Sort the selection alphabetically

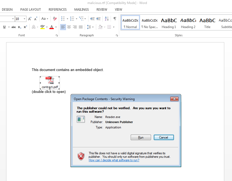coord(107,19)
